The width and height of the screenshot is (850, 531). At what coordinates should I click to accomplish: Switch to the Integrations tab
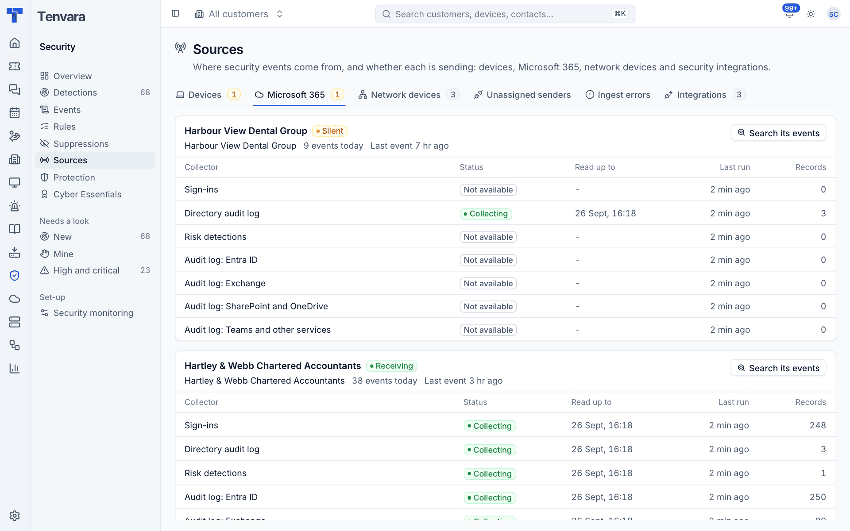[x=705, y=95]
